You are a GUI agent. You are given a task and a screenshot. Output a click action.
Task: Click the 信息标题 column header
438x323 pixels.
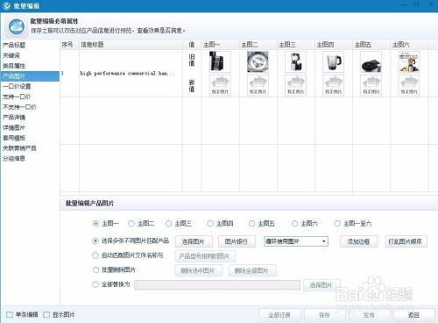pyautogui.click(x=131, y=45)
